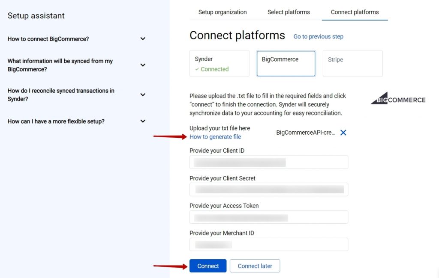Click the uploaded 'BigCommerceAPI-cre...' file name
The width and height of the screenshot is (439, 278).
(306, 133)
